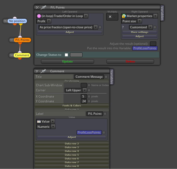The image size is (177, 169).
Task: Enable the Change Status to checkbox
Action: pyautogui.click(x=66, y=55)
